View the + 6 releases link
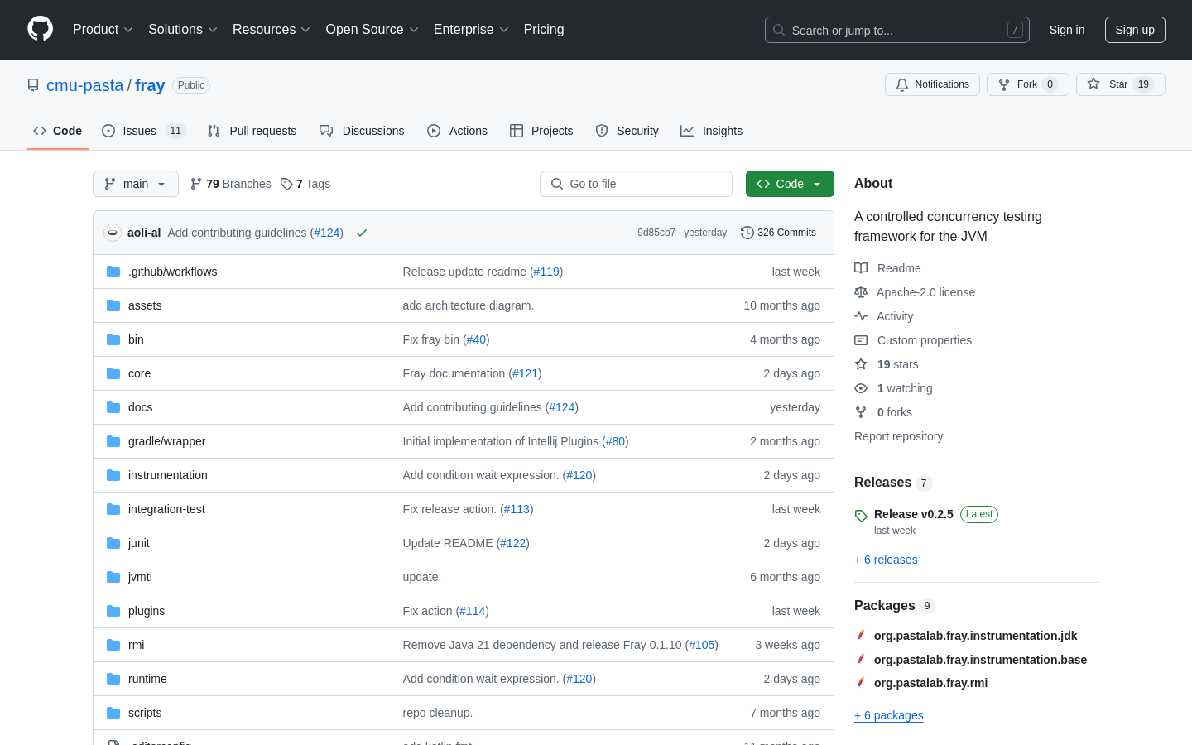The image size is (1192, 745). (886, 560)
